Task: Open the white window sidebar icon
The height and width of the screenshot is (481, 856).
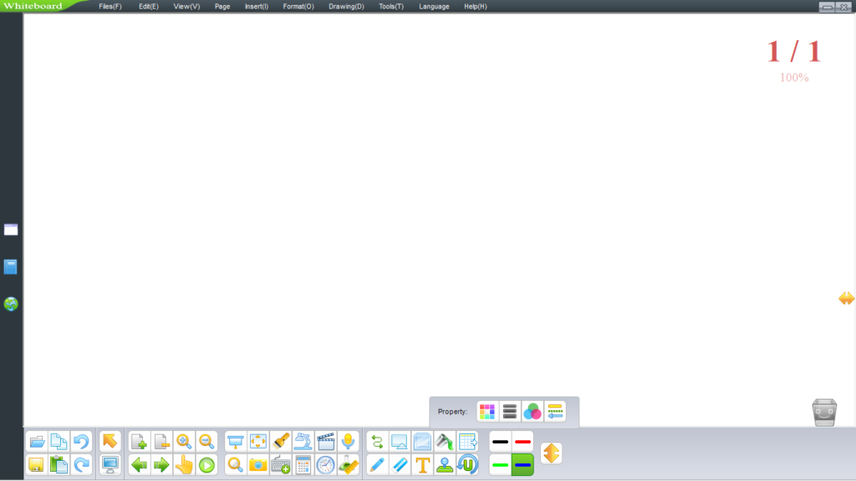Action: pos(11,230)
